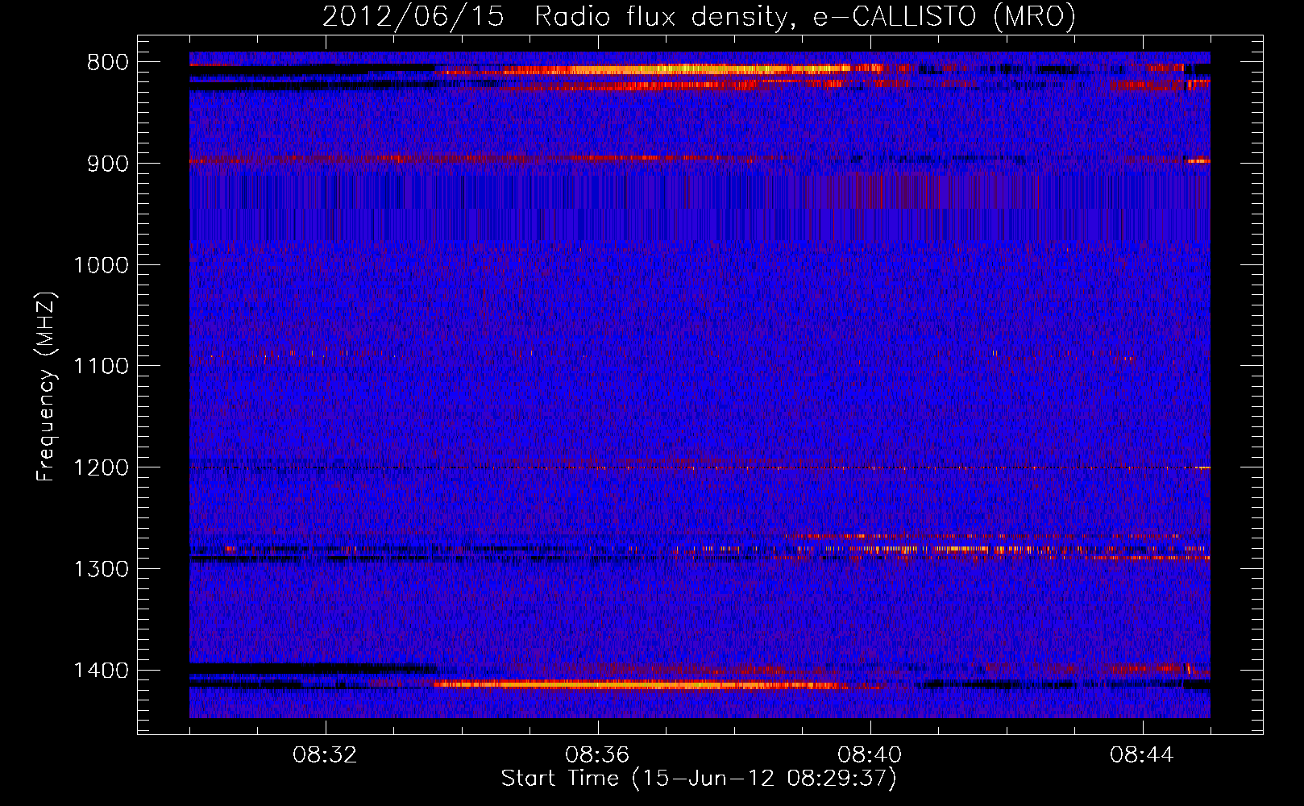Click the 1300 frequency tick label
Screen dimensions: 1304x806
[x=102, y=569]
